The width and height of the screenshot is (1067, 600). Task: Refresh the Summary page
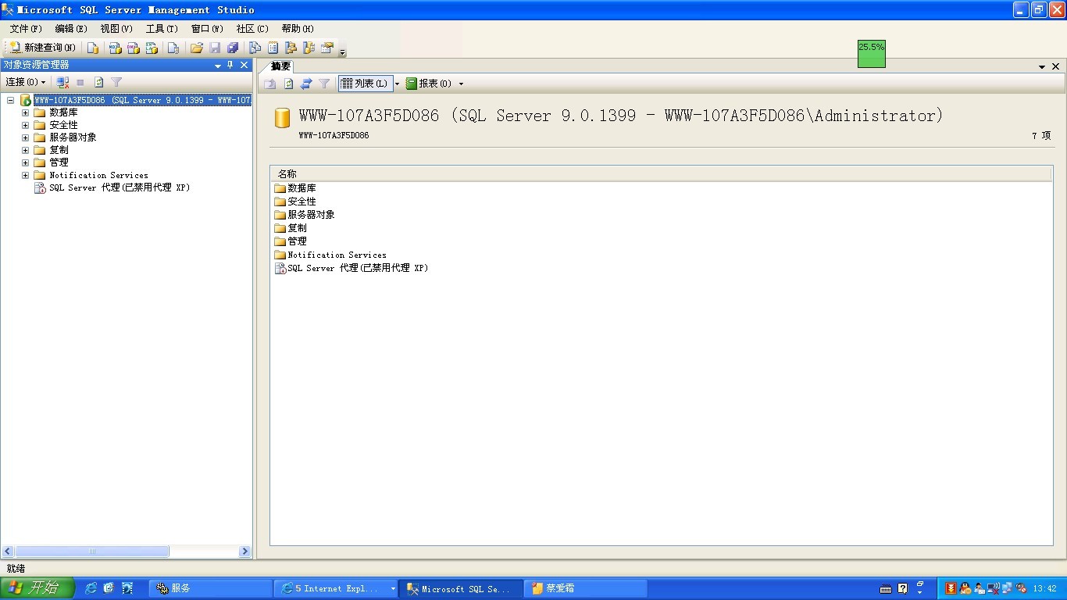(x=288, y=84)
